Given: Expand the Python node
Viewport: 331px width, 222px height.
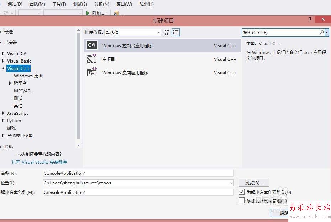Looking at the screenshot, I should (x=3, y=120).
